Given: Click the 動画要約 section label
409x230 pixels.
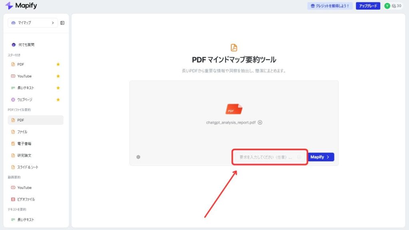Looking at the screenshot, I should 14,177.
